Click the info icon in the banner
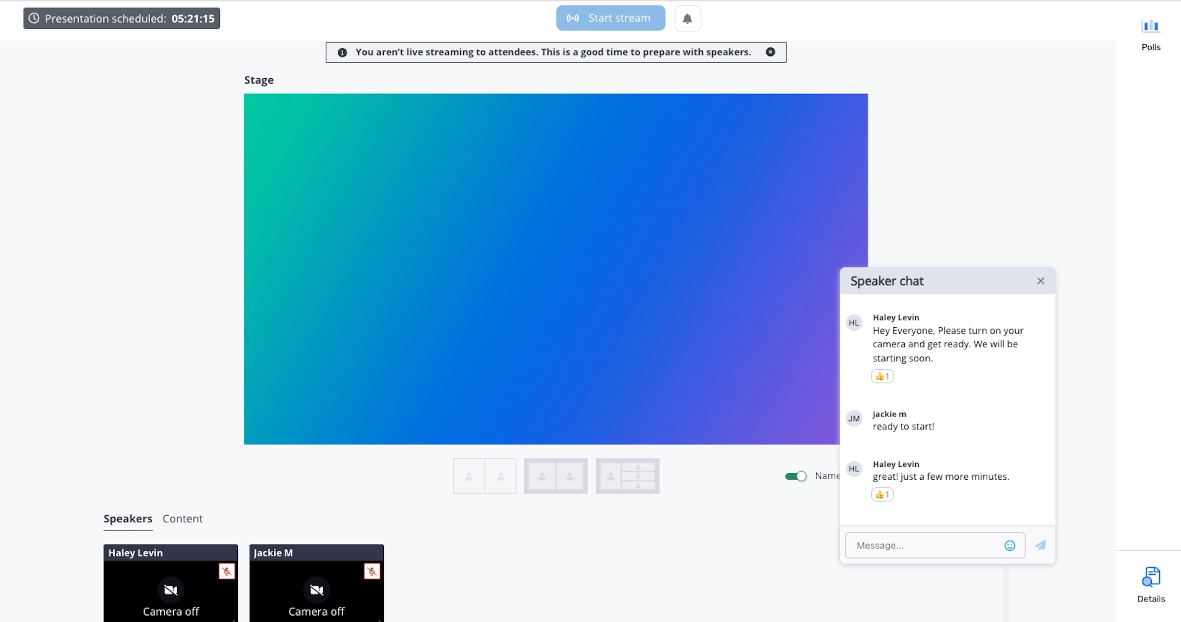The image size is (1181, 622). pyautogui.click(x=342, y=52)
